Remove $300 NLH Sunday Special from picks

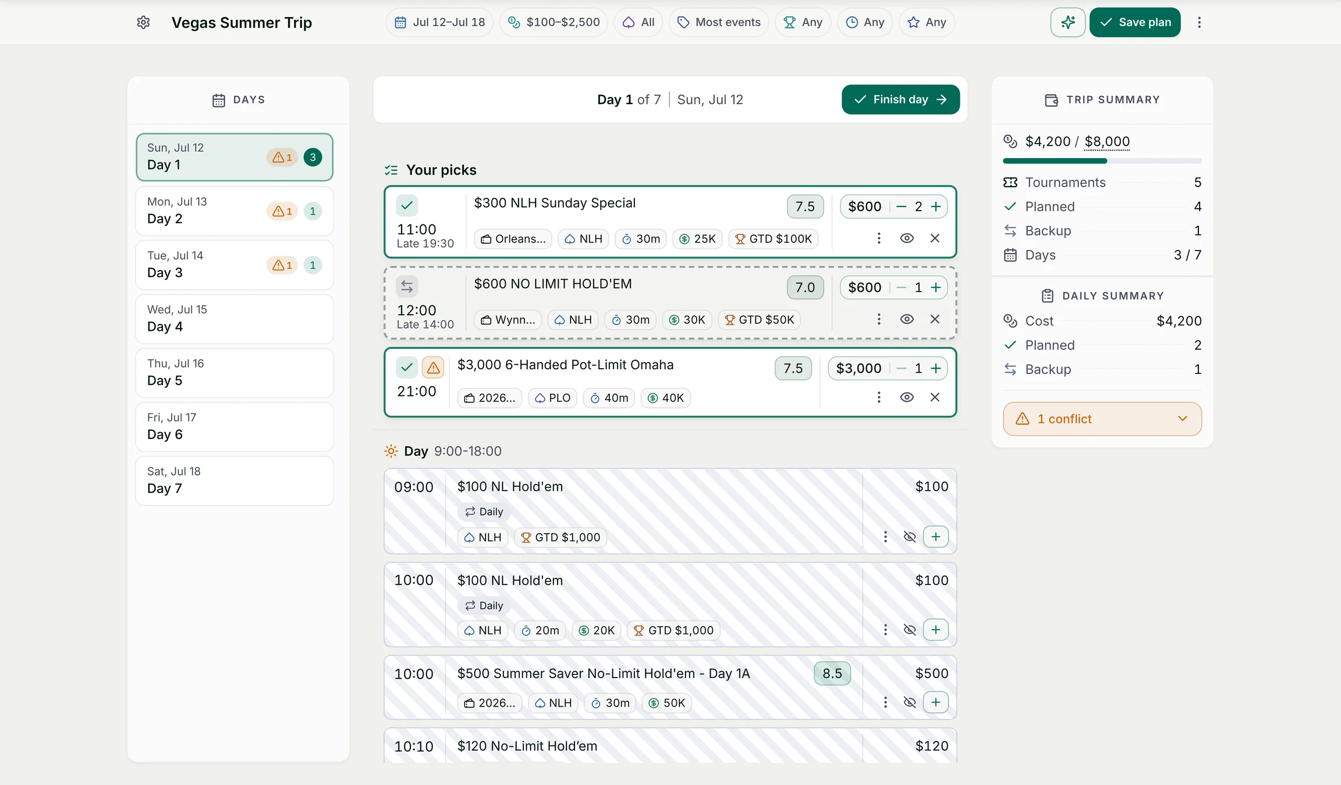click(x=935, y=238)
